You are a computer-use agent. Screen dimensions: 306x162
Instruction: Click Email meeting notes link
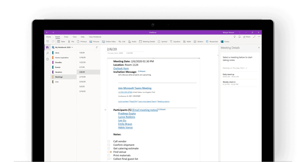[x=145, y=110]
